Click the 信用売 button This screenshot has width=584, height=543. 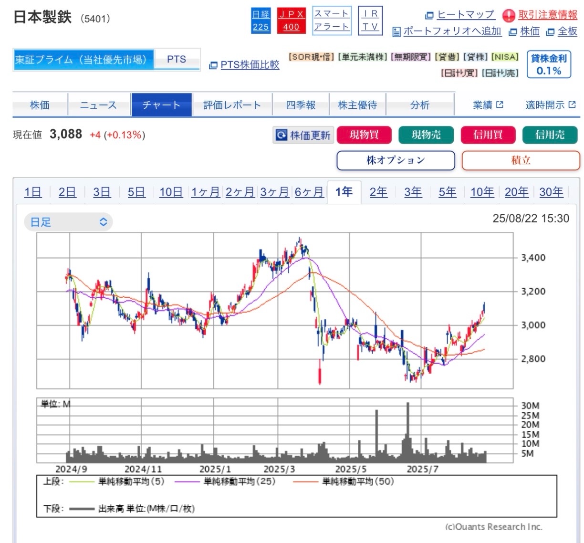[x=550, y=135]
